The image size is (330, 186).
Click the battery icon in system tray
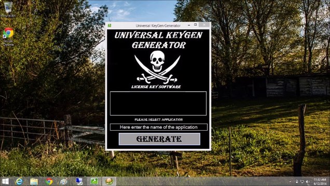(297, 181)
